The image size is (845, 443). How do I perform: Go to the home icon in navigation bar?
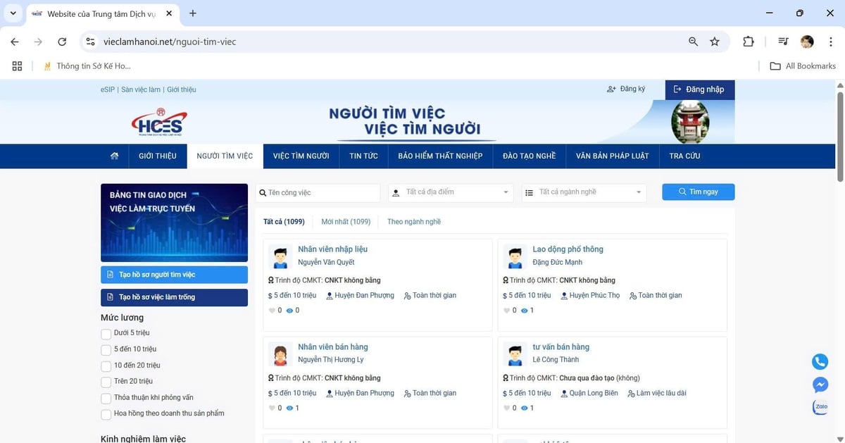click(115, 156)
